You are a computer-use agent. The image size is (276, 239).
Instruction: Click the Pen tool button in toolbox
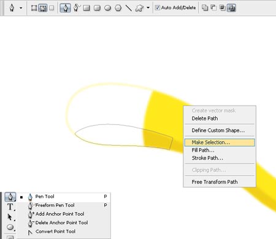pos(10,197)
